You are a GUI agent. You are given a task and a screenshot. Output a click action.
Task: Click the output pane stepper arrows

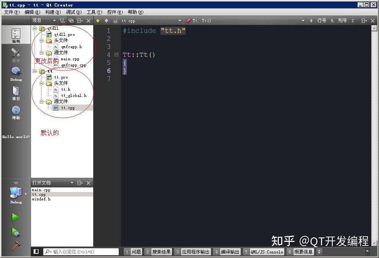pyautogui.click(x=319, y=252)
